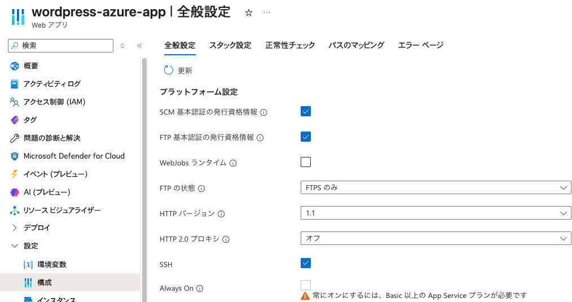Screen dimensions: 572x302
Task: Click the リソース ビジュアライザー icon
Action: 15,211
